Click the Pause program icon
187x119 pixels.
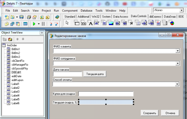point(43,24)
